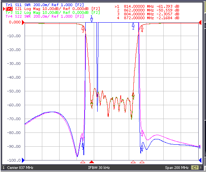The width and height of the screenshot is (206, 172).
Task: Click the IFBW 30 kHz status field
Action: (99, 168)
